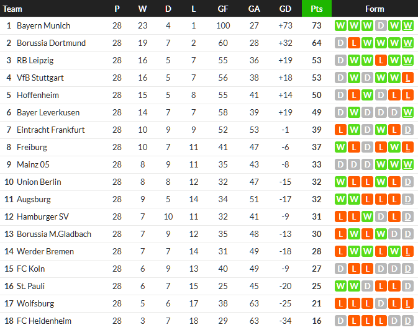Sort by the GD column header

click(x=285, y=9)
